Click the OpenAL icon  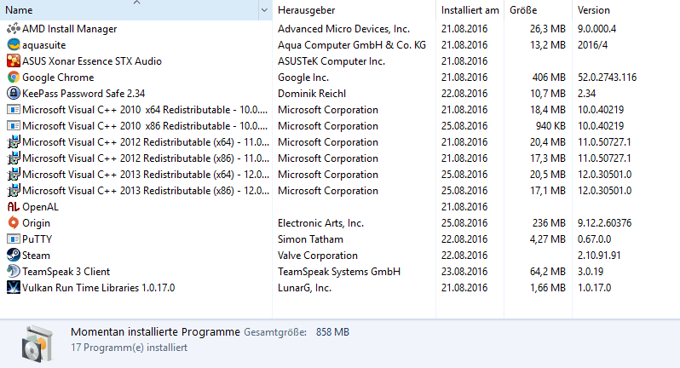point(14,207)
